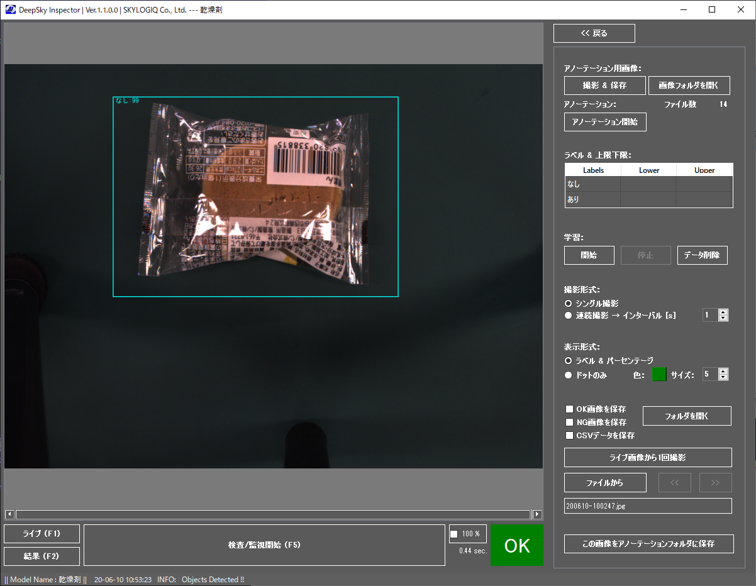Click the サイズ value field
Image resolution: width=756 pixels, height=586 pixels.
[x=710, y=374]
